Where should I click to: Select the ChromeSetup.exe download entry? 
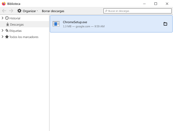pos(111,24)
